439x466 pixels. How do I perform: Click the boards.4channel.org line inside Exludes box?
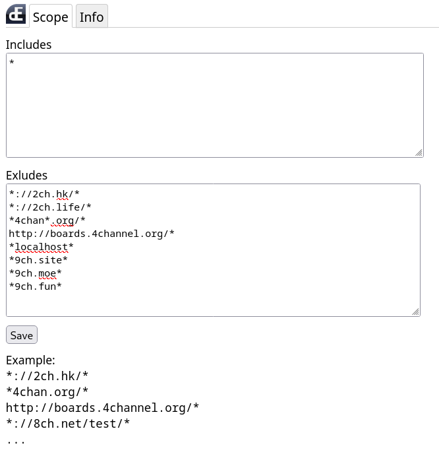[x=92, y=234]
